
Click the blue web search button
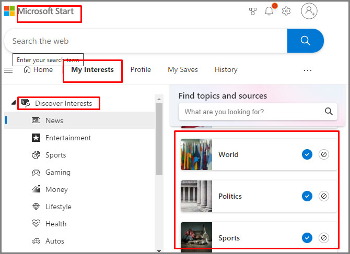coord(306,41)
